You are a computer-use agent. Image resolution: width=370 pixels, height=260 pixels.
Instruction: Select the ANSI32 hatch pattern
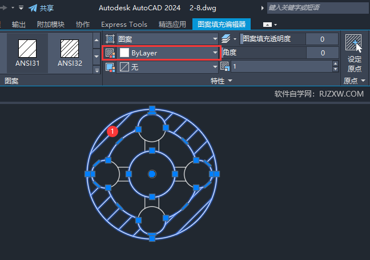coord(70,53)
